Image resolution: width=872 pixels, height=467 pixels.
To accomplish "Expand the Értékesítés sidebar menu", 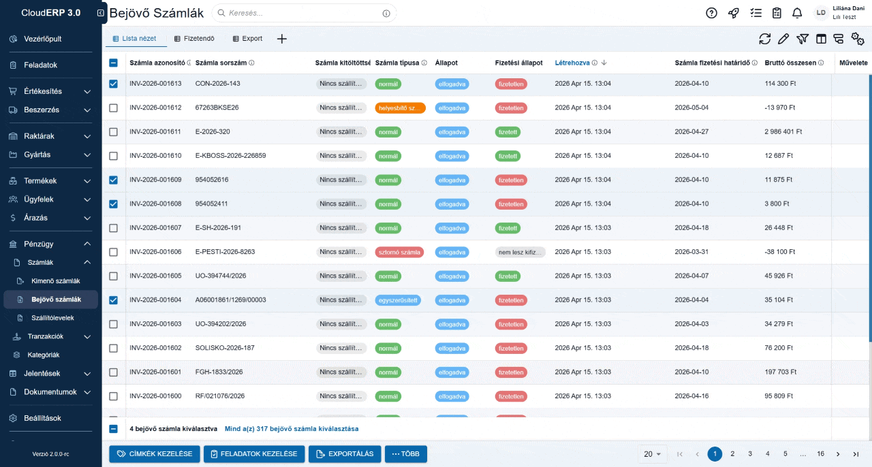I will point(49,91).
